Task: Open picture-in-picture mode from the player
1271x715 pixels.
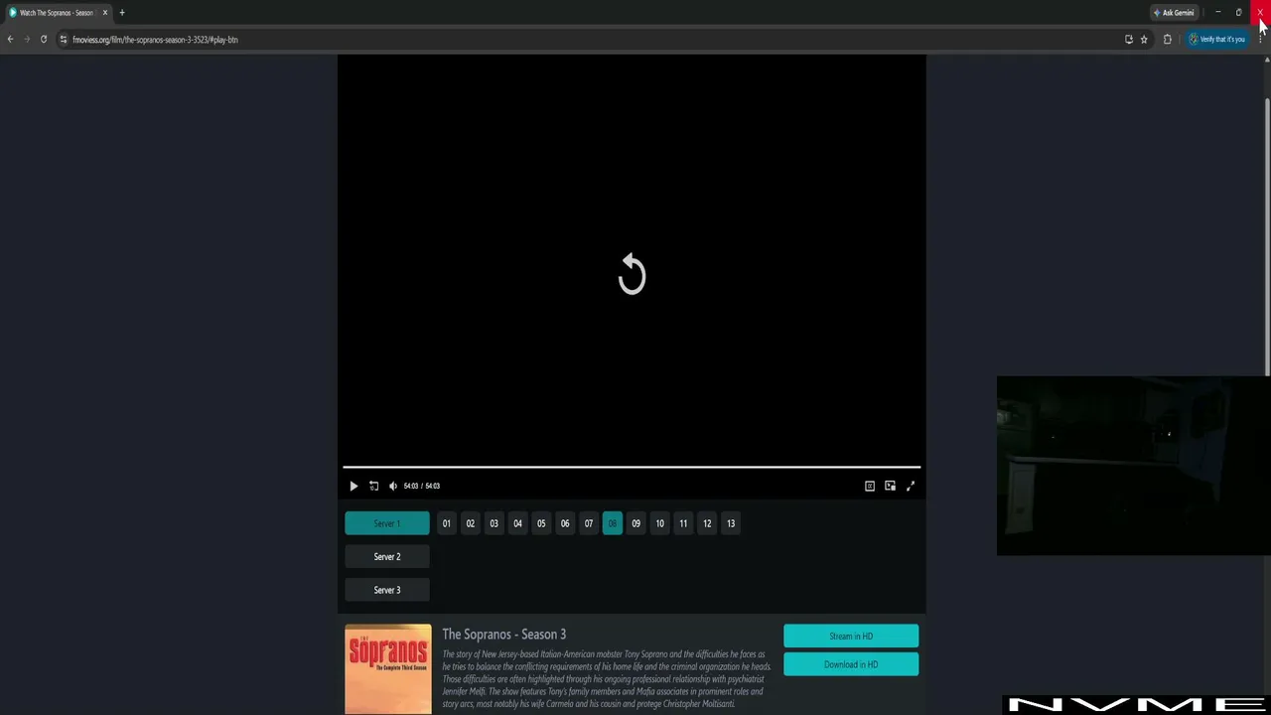Action: pyautogui.click(x=890, y=486)
